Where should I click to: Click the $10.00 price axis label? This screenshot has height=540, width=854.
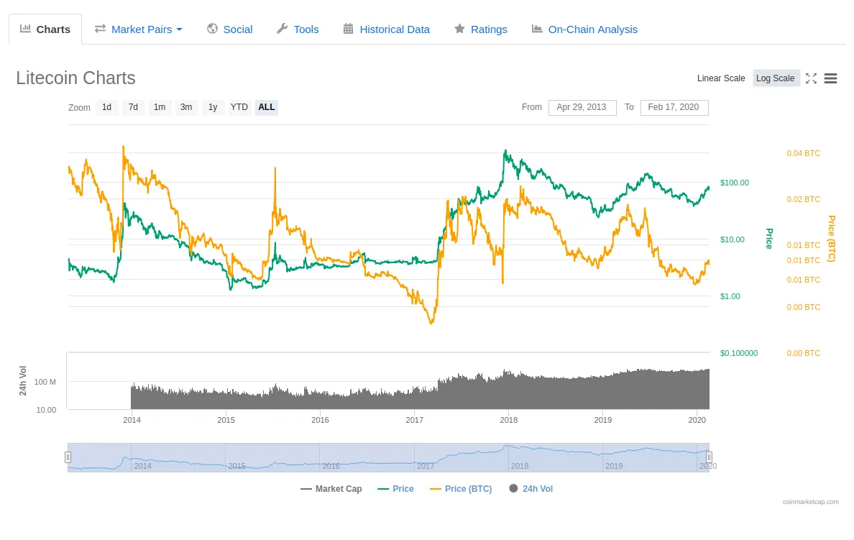point(732,239)
